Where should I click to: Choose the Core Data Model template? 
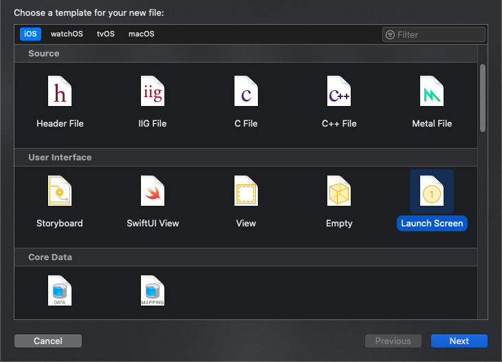point(60,290)
